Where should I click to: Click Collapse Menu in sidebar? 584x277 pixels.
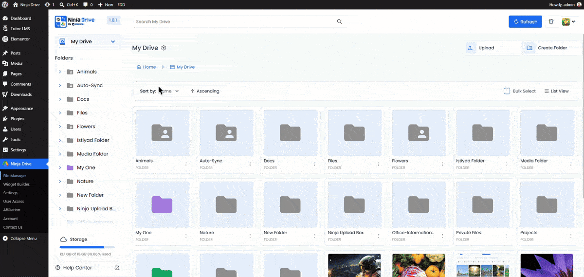tap(24, 239)
